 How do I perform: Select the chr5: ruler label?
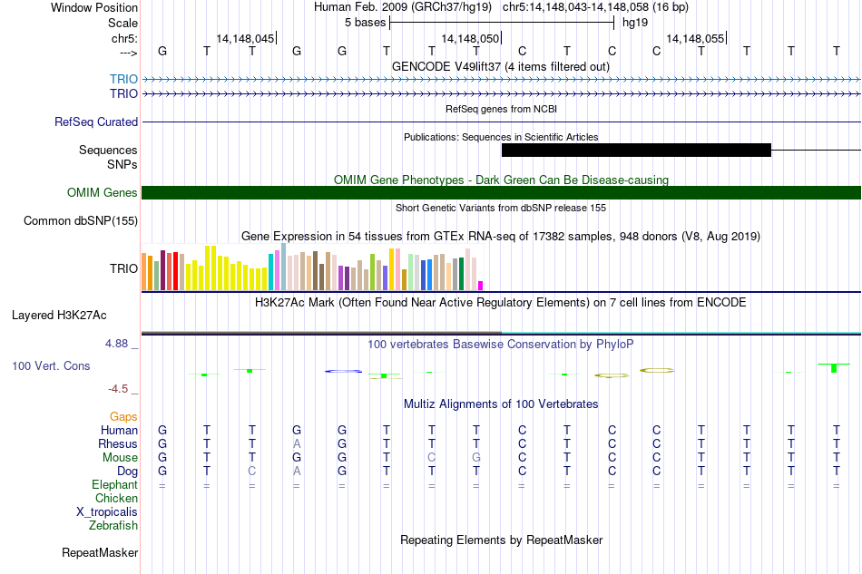(x=124, y=38)
